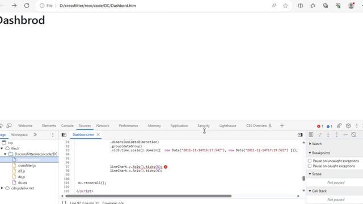Image resolution: width=363 pixels, height=204 pixels.
Task: Open navigator pane three-dot options
Action: tap(53, 135)
